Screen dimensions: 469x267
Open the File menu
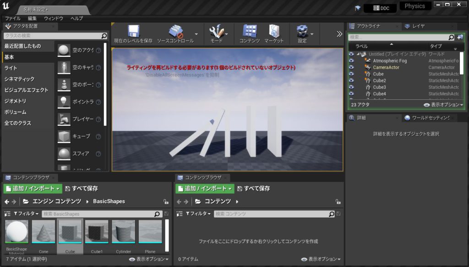pyautogui.click(x=12, y=18)
